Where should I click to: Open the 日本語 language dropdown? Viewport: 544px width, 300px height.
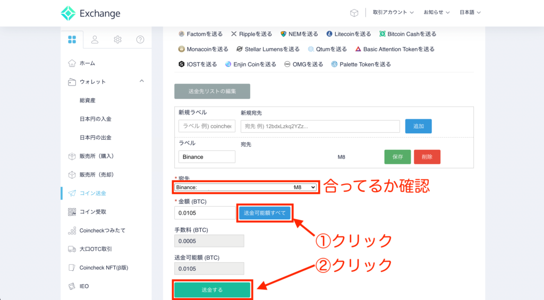pyautogui.click(x=470, y=13)
